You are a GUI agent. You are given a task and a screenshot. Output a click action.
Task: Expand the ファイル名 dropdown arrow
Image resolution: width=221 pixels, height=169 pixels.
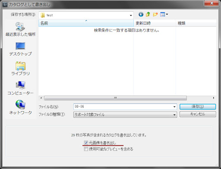click(174, 106)
